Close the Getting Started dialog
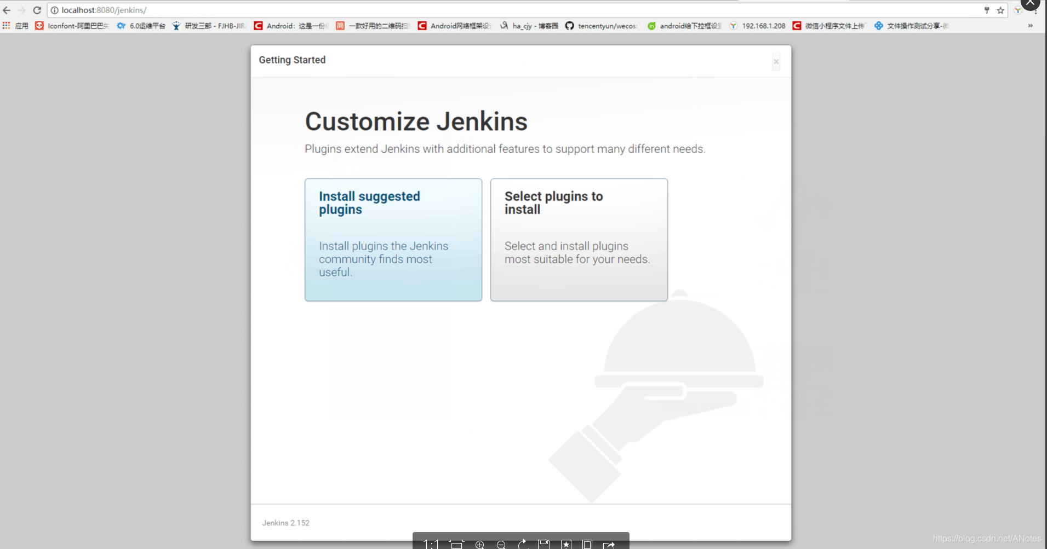Screen dimensions: 1047x549 [776, 61]
